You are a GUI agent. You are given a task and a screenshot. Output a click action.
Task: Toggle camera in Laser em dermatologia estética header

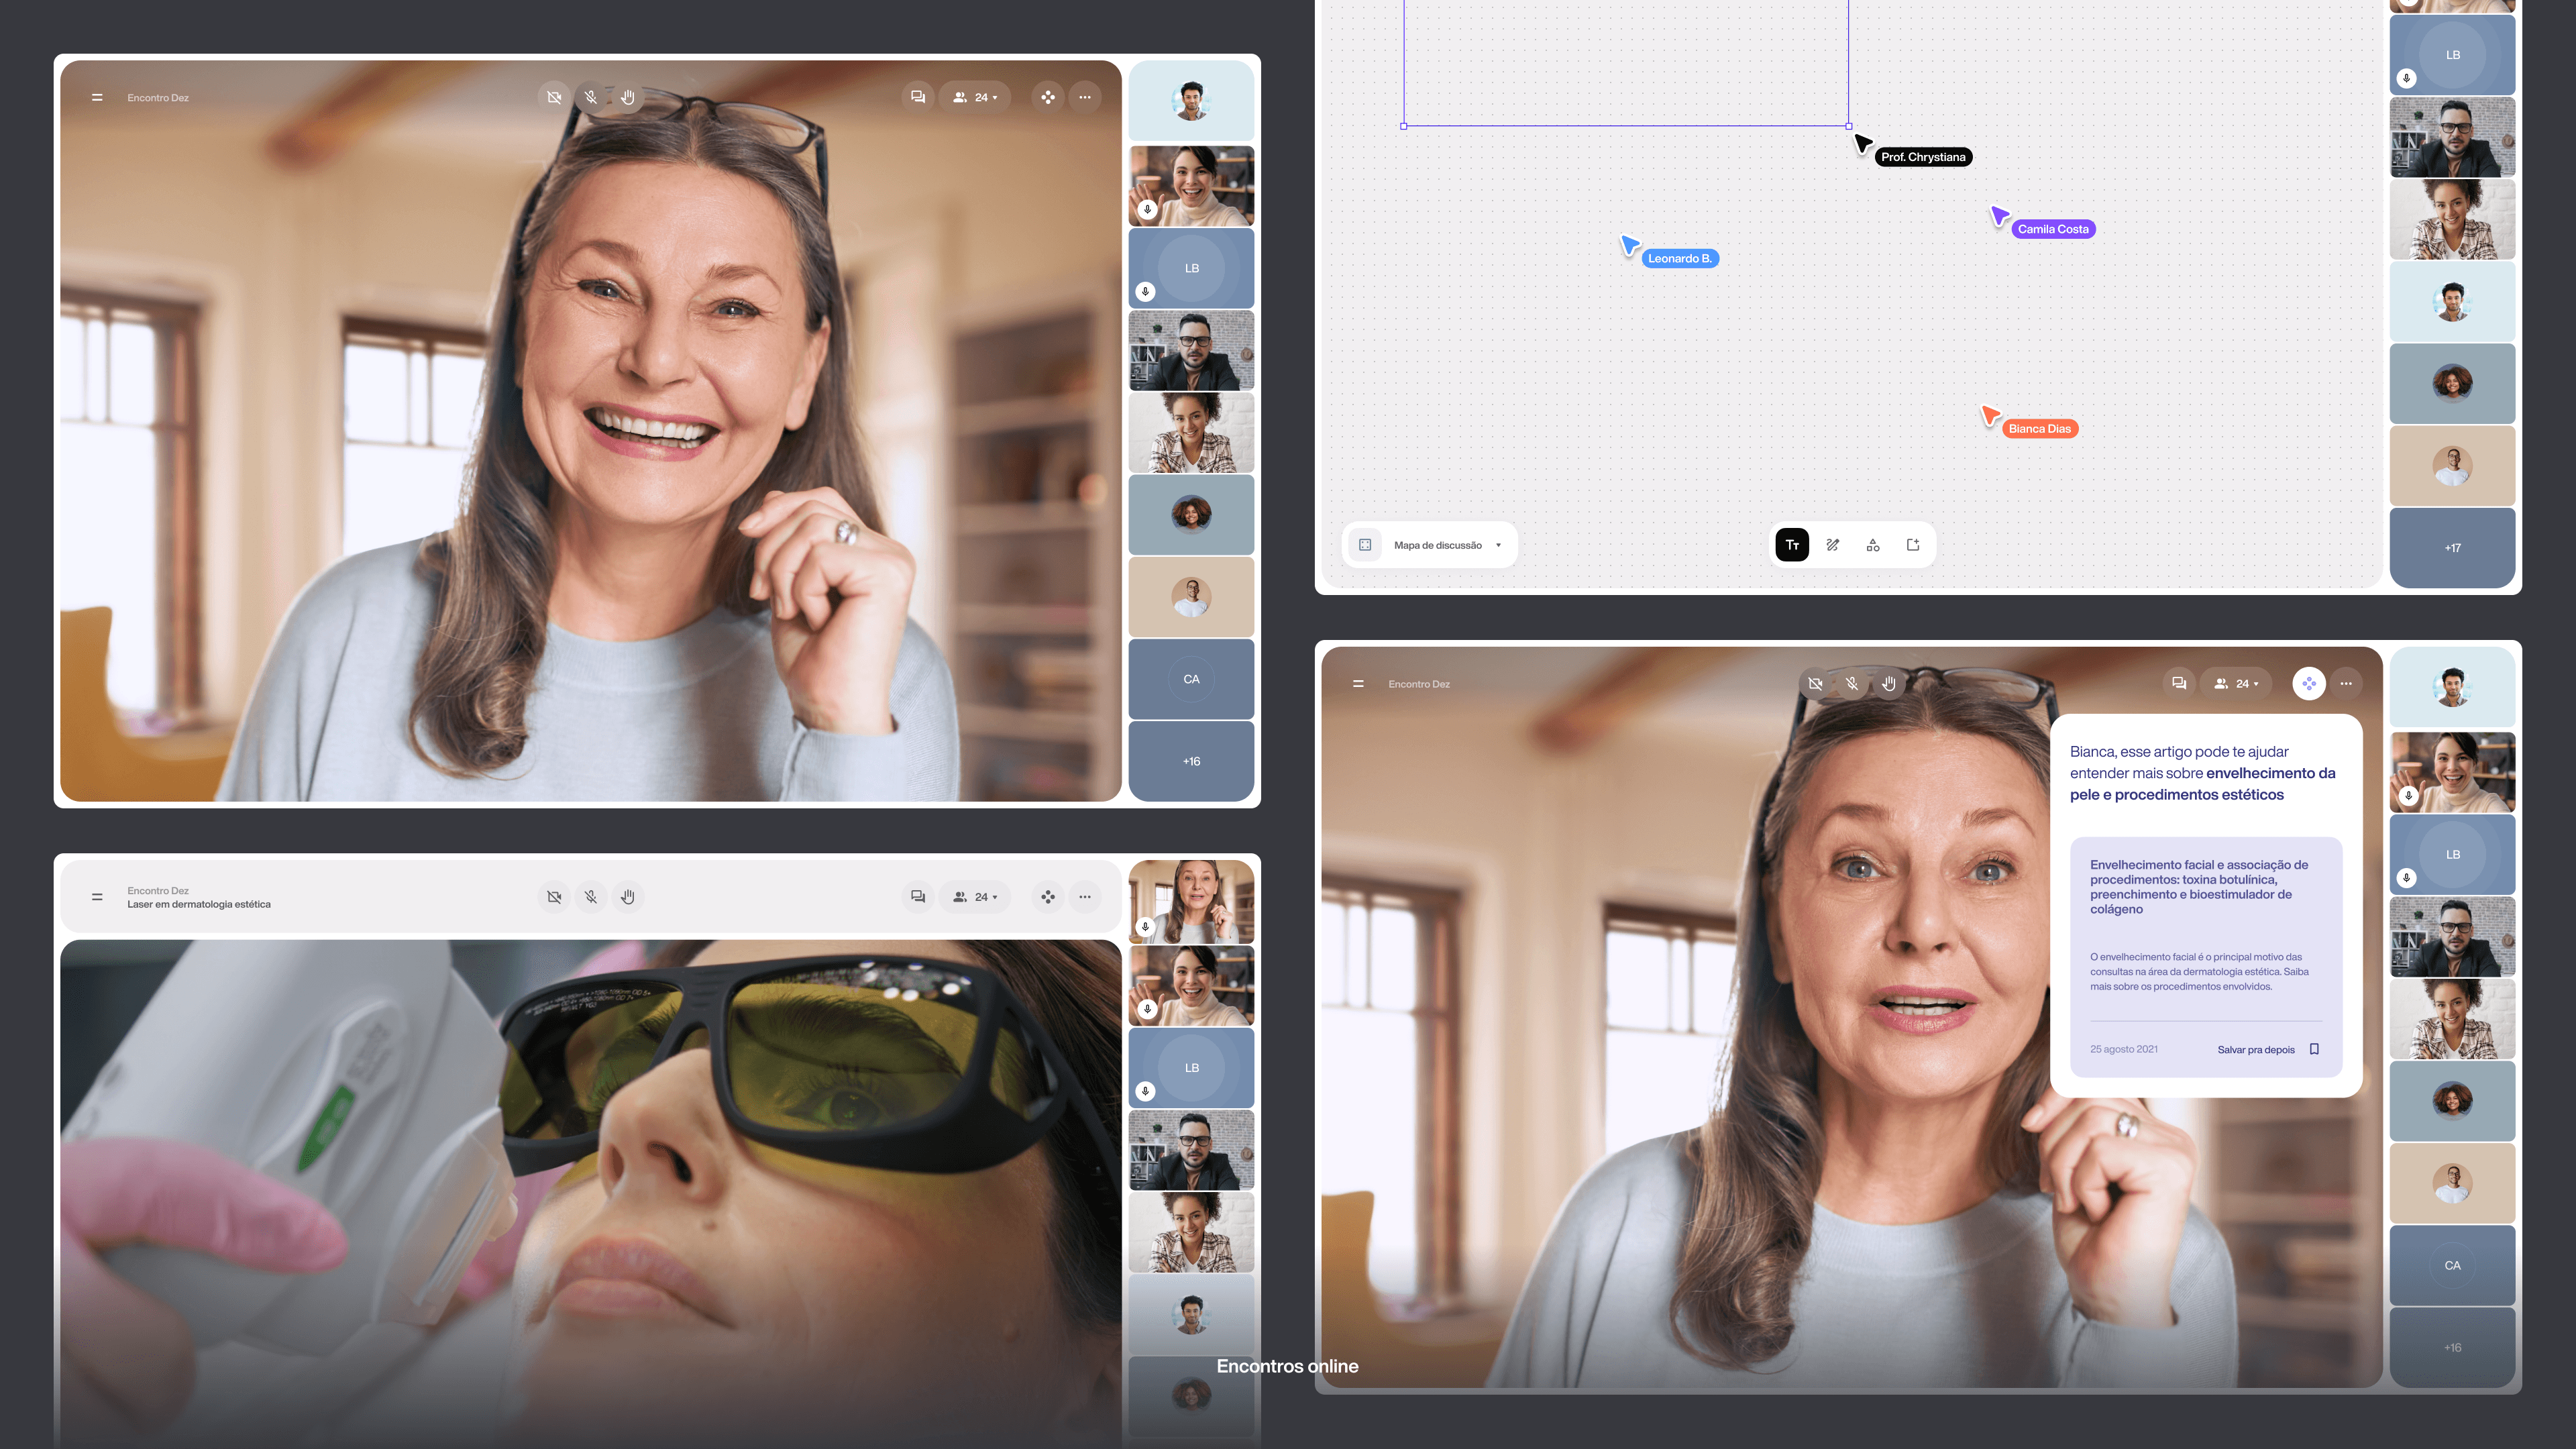[554, 897]
